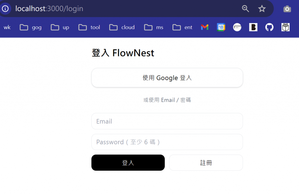Open the ent bookmarks folder
Viewport: 299px width, 194px height.
[x=182, y=27]
